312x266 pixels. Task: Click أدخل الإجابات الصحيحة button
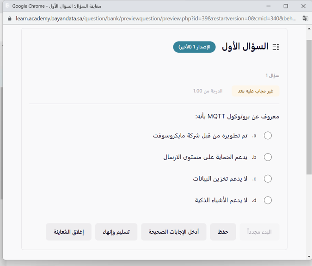pos(174,232)
